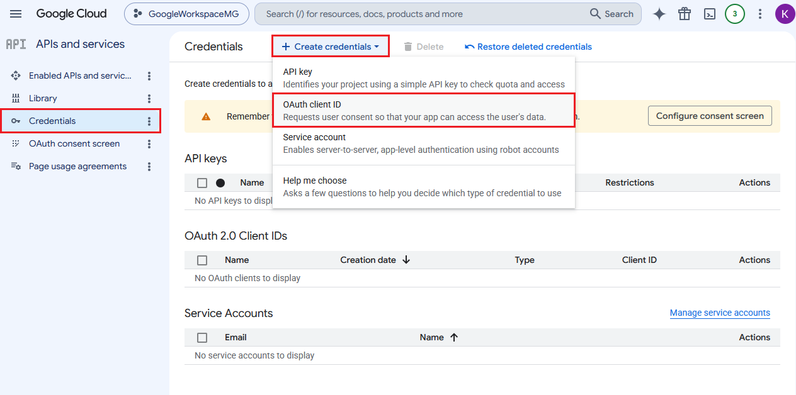796x395 pixels.
Task: Tick the OAuth 2.0 Client IDs select-all checkbox
Action: pos(202,260)
